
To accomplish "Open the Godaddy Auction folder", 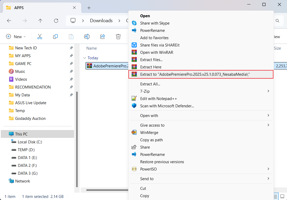I will tap(30, 118).
